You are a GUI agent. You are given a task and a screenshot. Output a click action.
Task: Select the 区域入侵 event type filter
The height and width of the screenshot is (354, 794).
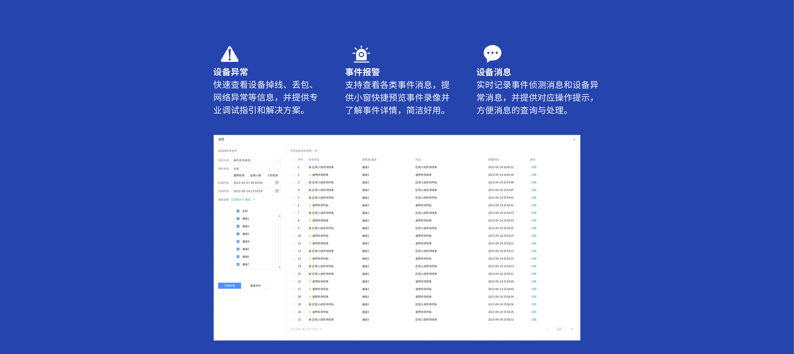[256, 175]
